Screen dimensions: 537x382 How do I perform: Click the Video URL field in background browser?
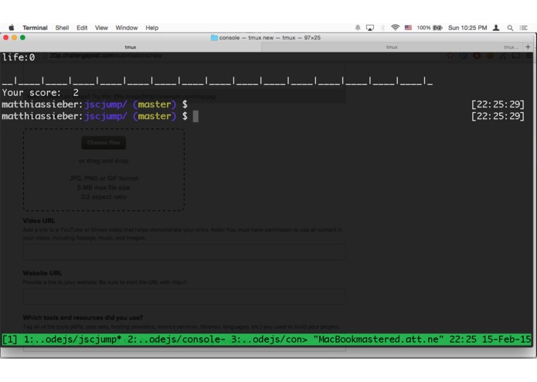tap(184, 251)
